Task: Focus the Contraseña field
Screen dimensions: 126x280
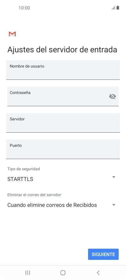Action: tap(63, 96)
